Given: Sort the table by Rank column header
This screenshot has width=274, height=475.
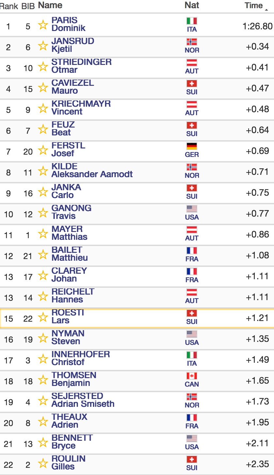Looking at the screenshot, I should point(9,6).
